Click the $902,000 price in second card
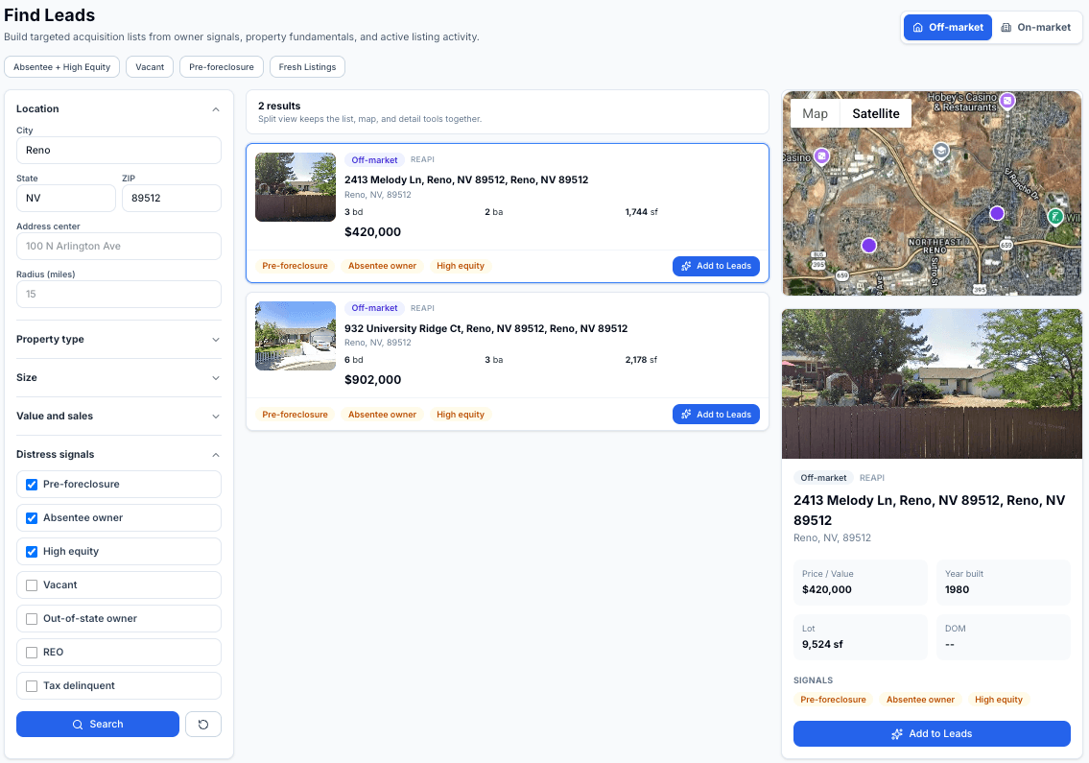This screenshot has width=1089, height=763. click(372, 380)
